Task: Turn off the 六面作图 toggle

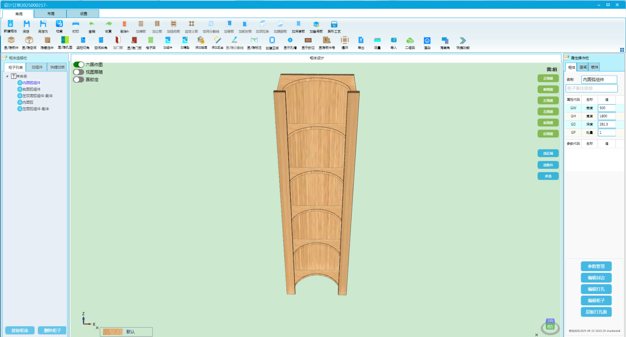Action: point(79,65)
